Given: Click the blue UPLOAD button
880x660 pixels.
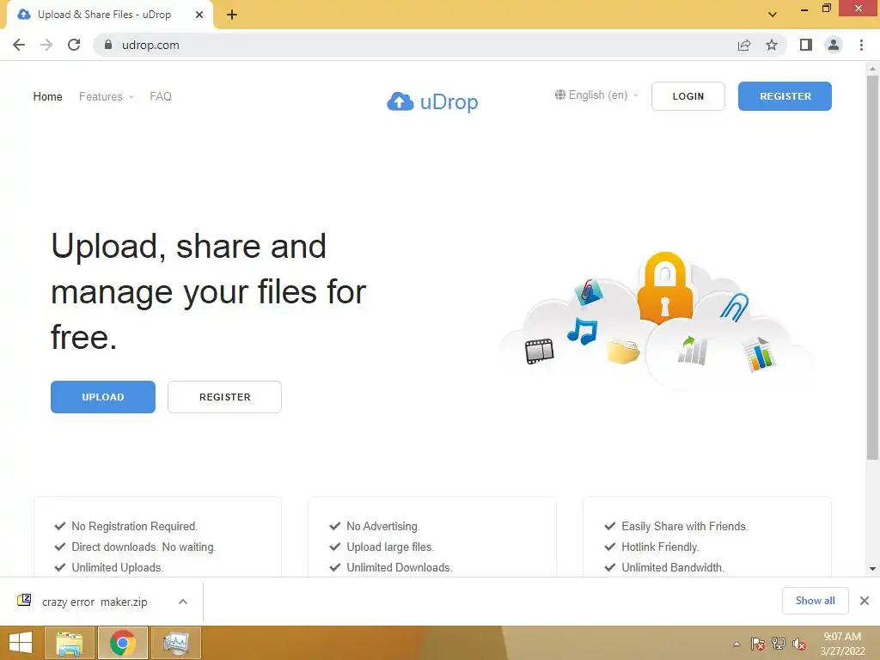Looking at the screenshot, I should tap(103, 397).
